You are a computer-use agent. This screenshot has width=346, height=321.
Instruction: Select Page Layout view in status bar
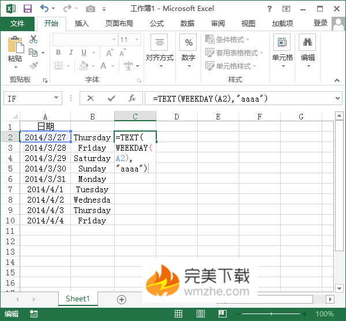click(200, 313)
